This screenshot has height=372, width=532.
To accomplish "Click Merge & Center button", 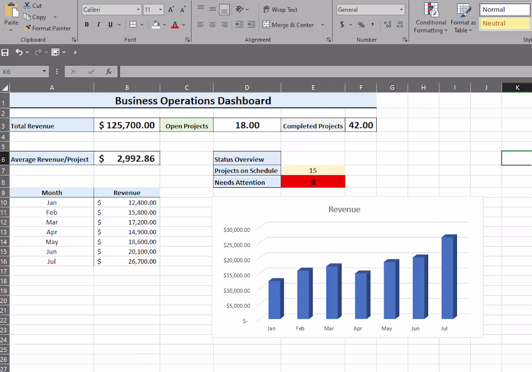I will (288, 25).
